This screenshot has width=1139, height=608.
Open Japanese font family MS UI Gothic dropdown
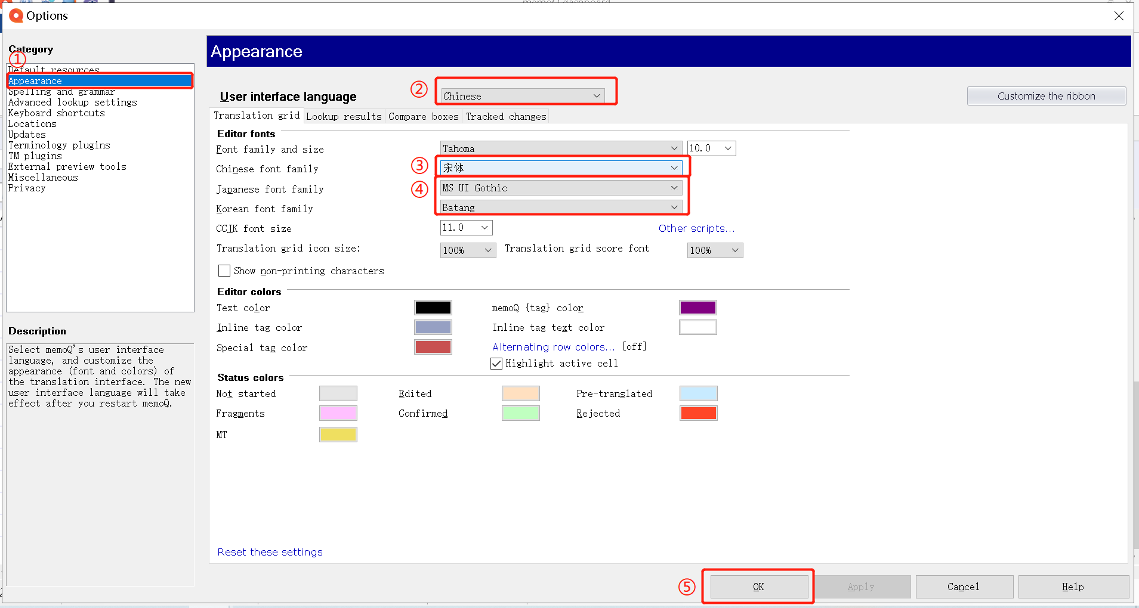click(x=561, y=188)
